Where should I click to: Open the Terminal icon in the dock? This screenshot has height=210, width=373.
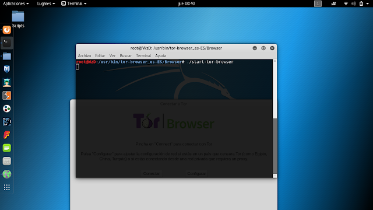[6, 43]
